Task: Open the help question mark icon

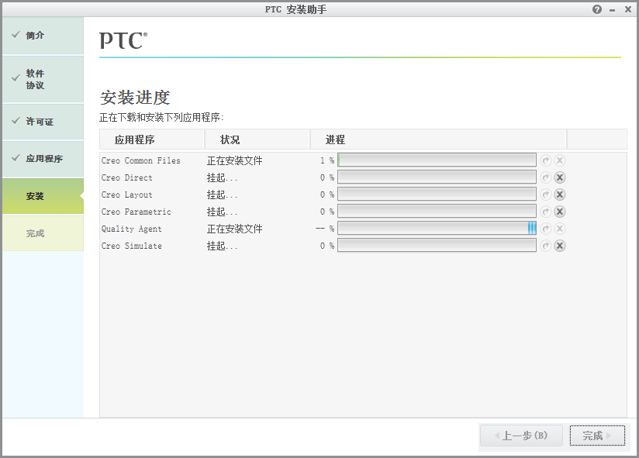Action: [597, 9]
